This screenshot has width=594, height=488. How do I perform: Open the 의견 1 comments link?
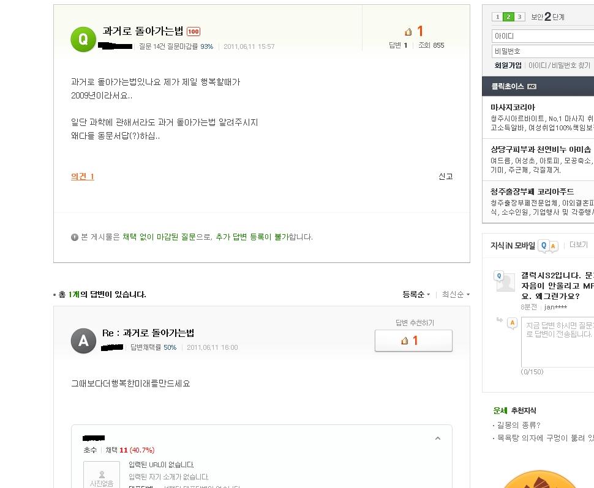(83, 177)
